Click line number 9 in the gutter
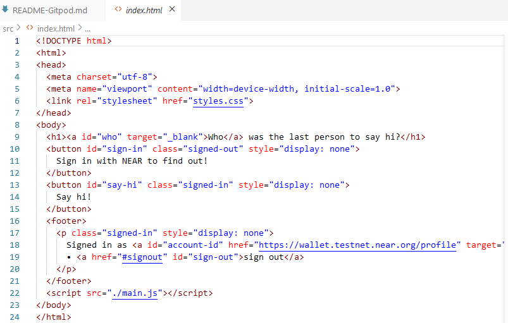This screenshot has width=508, height=323. coord(17,137)
